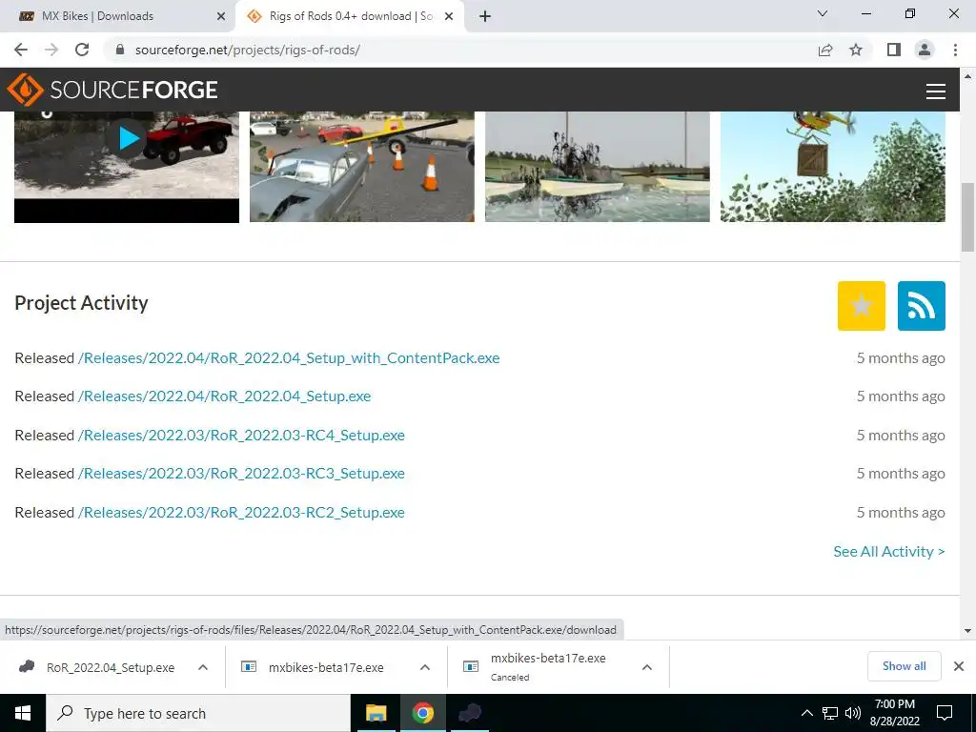Image resolution: width=976 pixels, height=732 pixels.
Task: Open RoR_2022.03-RC4_Setup.exe release link
Action: (241, 435)
